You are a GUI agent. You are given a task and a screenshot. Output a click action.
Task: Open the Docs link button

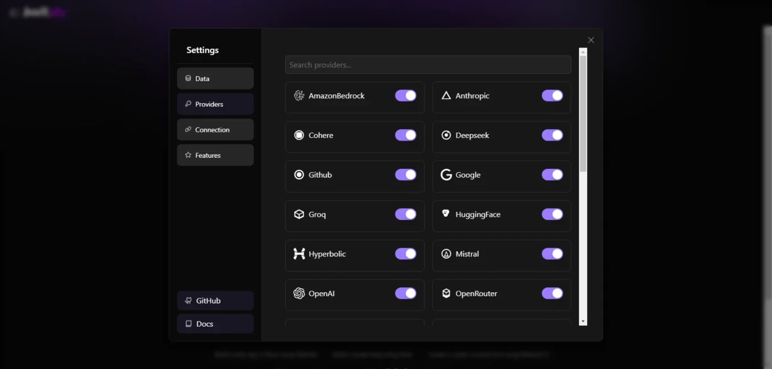click(215, 324)
